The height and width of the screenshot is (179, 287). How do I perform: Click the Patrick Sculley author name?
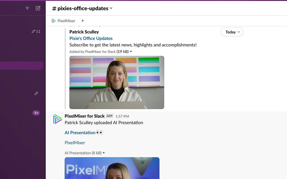click(84, 32)
